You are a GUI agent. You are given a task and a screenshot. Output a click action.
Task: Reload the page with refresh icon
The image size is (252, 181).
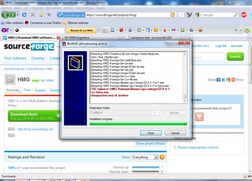point(24,15)
